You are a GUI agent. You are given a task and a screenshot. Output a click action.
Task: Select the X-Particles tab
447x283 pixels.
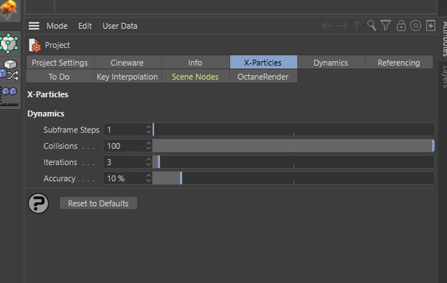[263, 62]
